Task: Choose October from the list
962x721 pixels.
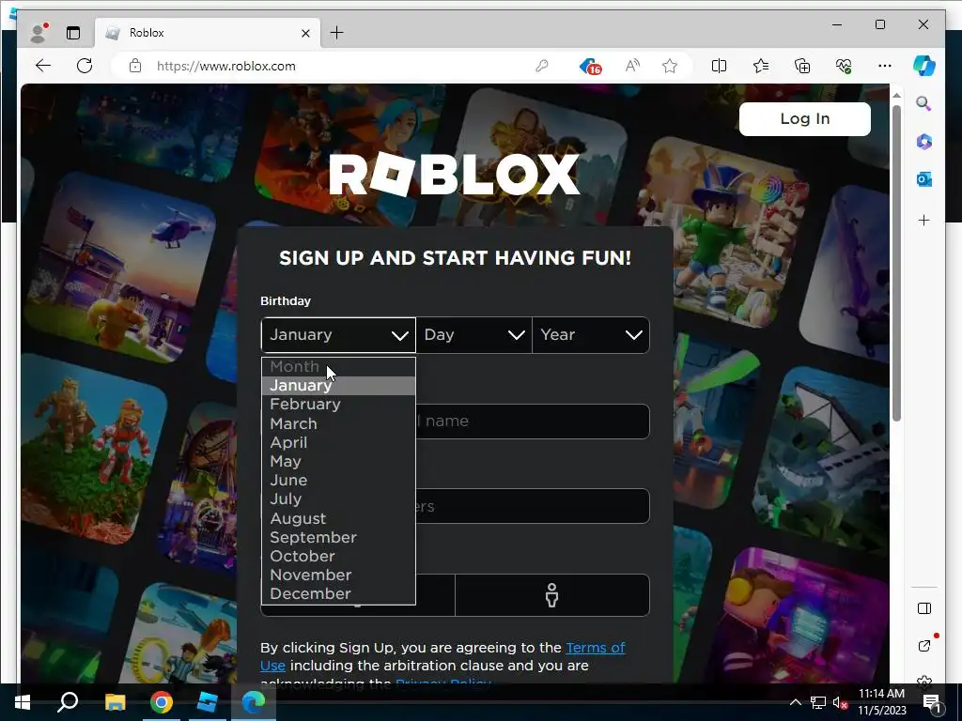Action: pyautogui.click(x=338, y=556)
